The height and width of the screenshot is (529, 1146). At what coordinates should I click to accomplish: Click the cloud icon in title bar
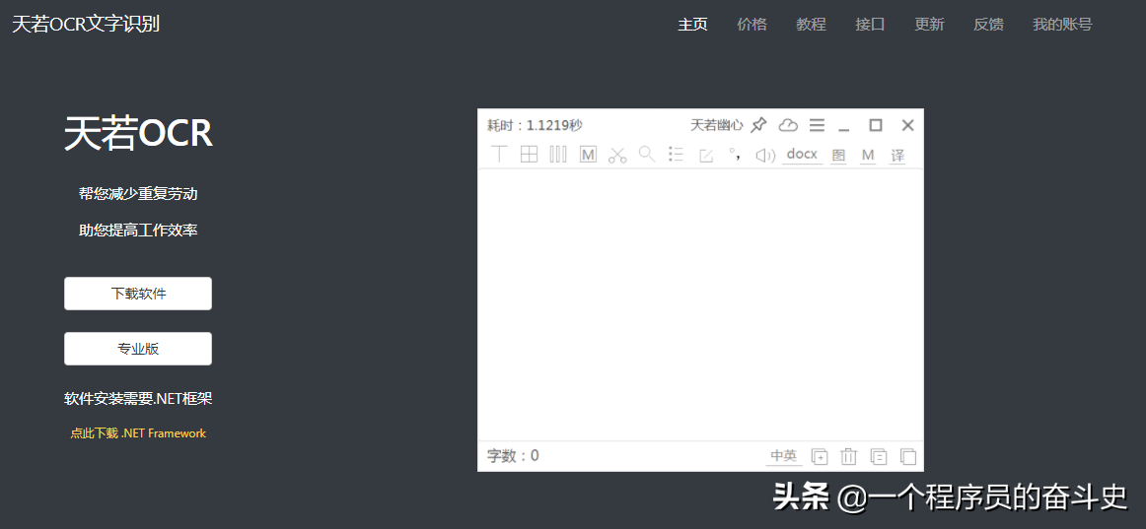(788, 125)
